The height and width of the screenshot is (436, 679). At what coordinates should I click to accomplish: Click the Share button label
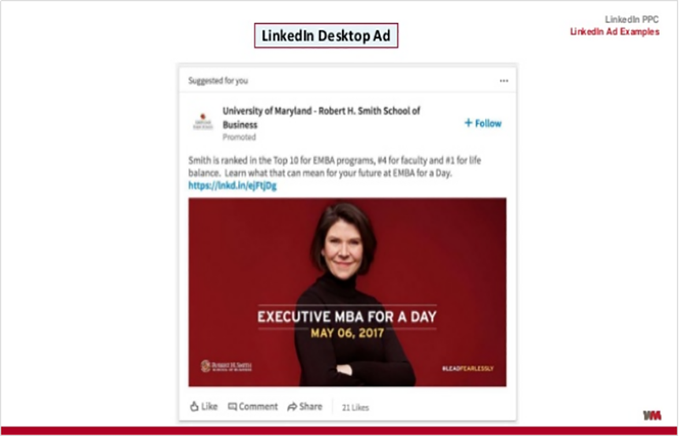[311, 406]
